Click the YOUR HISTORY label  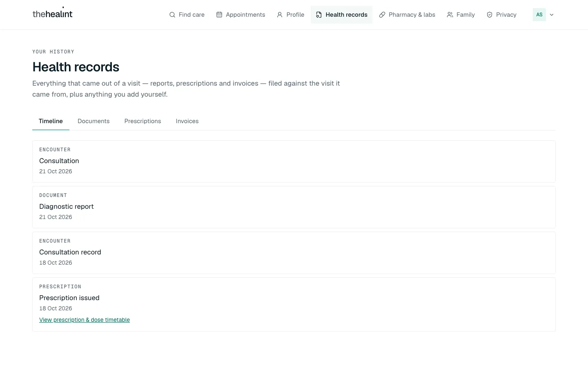pos(53,52)
